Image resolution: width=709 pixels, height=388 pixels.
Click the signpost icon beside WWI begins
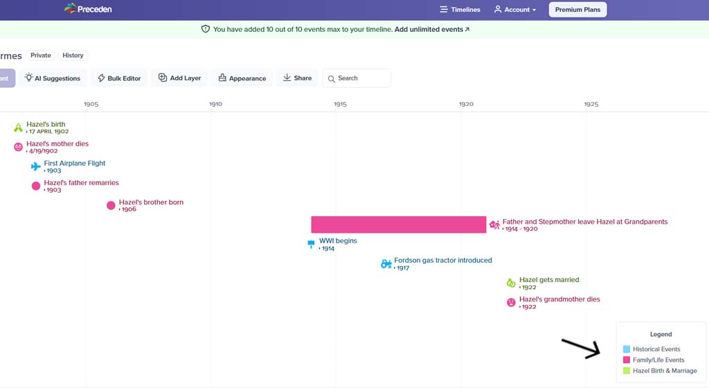pos(312,244)
